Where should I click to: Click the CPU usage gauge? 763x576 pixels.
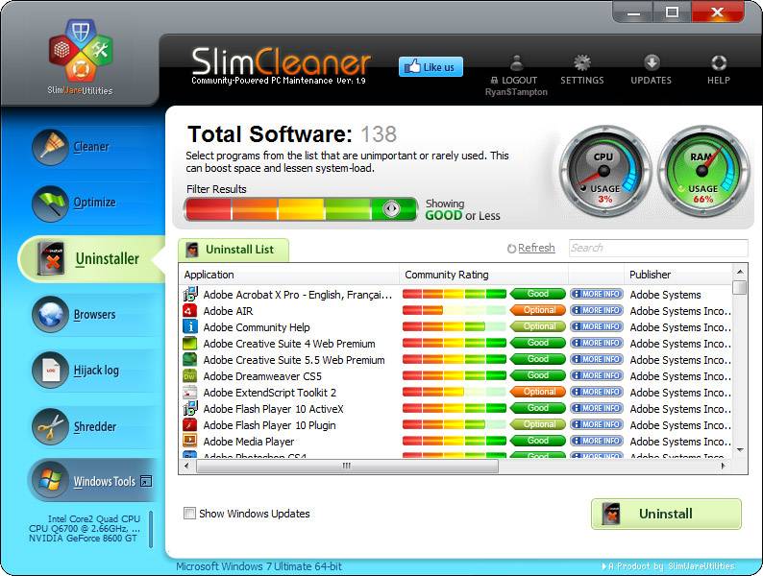pos(603,171)
